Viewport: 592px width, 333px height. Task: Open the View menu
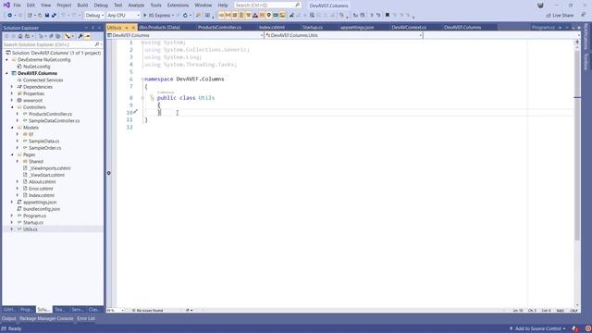(x=45, y=6)
